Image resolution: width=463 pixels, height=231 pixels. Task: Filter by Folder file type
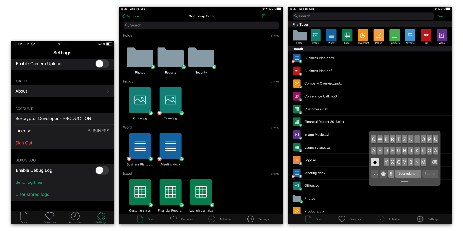click(x=300, y=37)
